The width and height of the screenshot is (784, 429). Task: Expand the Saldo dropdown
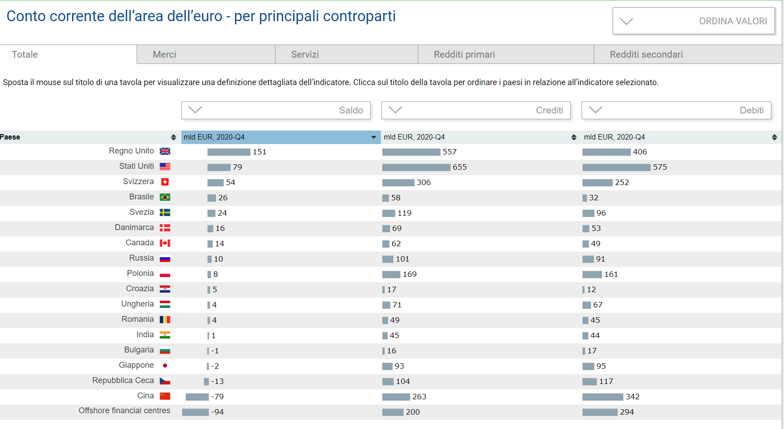point(275,110)
